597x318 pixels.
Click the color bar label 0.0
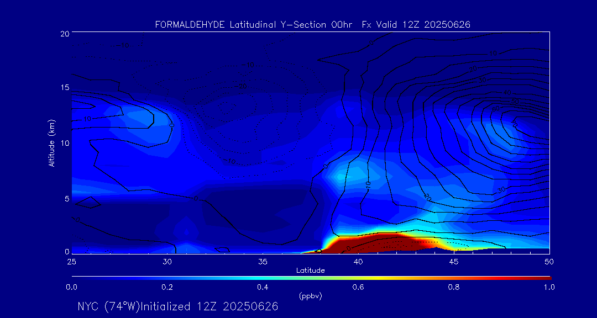(x=72, y=287)
